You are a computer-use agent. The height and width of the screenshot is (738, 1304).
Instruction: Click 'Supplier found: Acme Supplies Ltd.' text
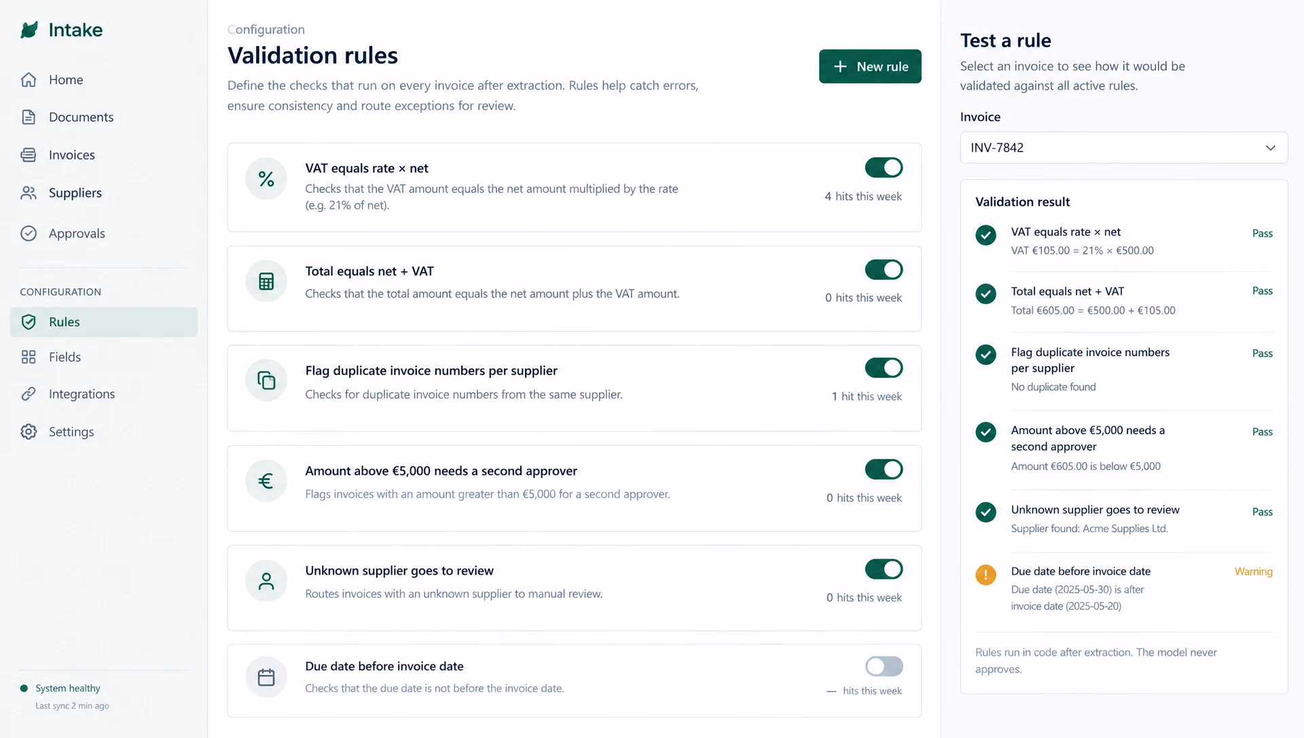pyautogui.click(x=1089, y=529)
